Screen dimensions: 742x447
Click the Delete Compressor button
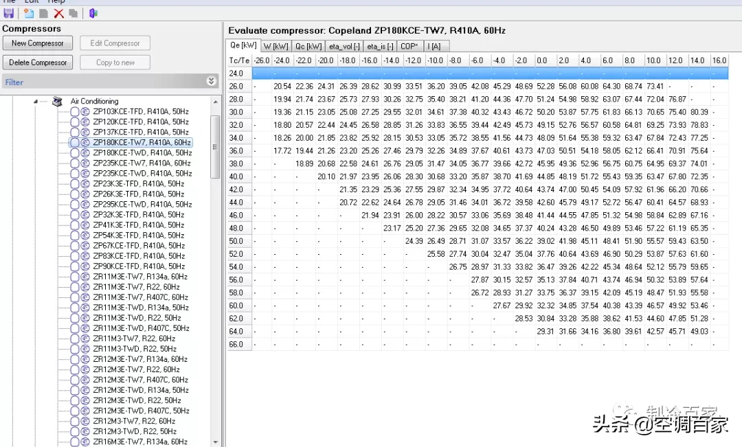tap(38, 62)
